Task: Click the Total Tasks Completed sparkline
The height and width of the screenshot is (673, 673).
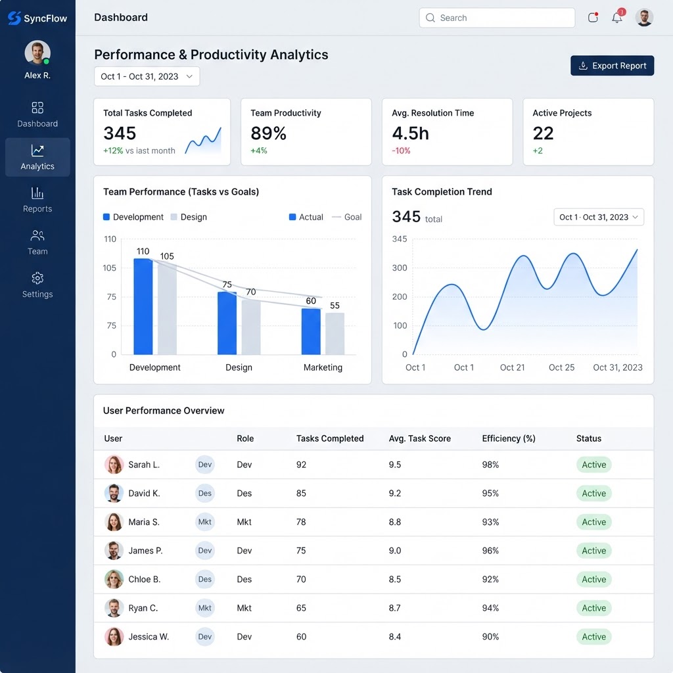Action: [x=203, y=141]
